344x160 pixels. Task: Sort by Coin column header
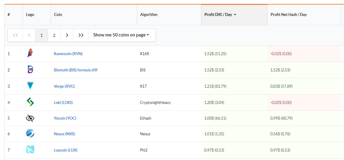click(94, 15)
